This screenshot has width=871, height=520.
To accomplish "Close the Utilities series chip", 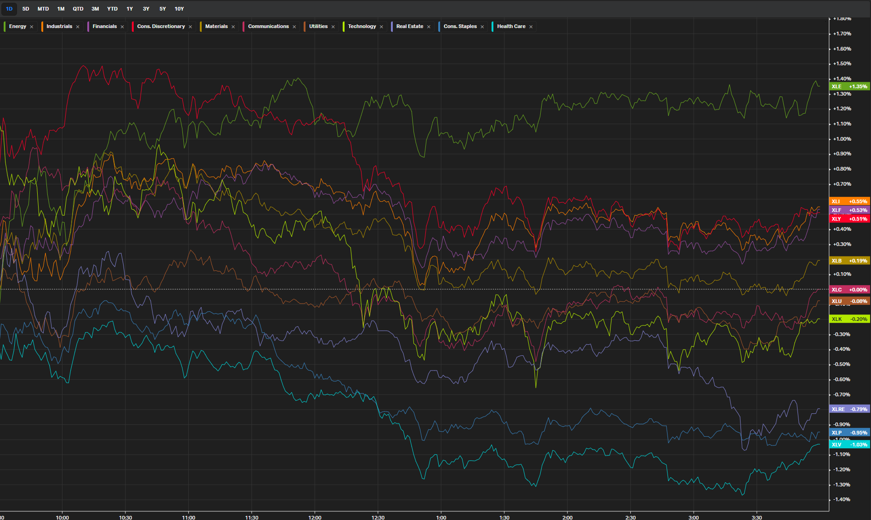I will point(333,27).
